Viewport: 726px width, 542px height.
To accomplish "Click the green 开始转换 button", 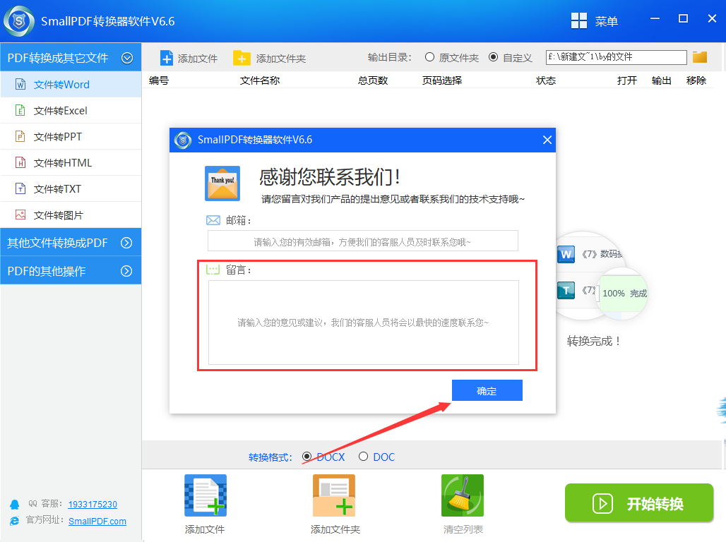I will 639,502.
